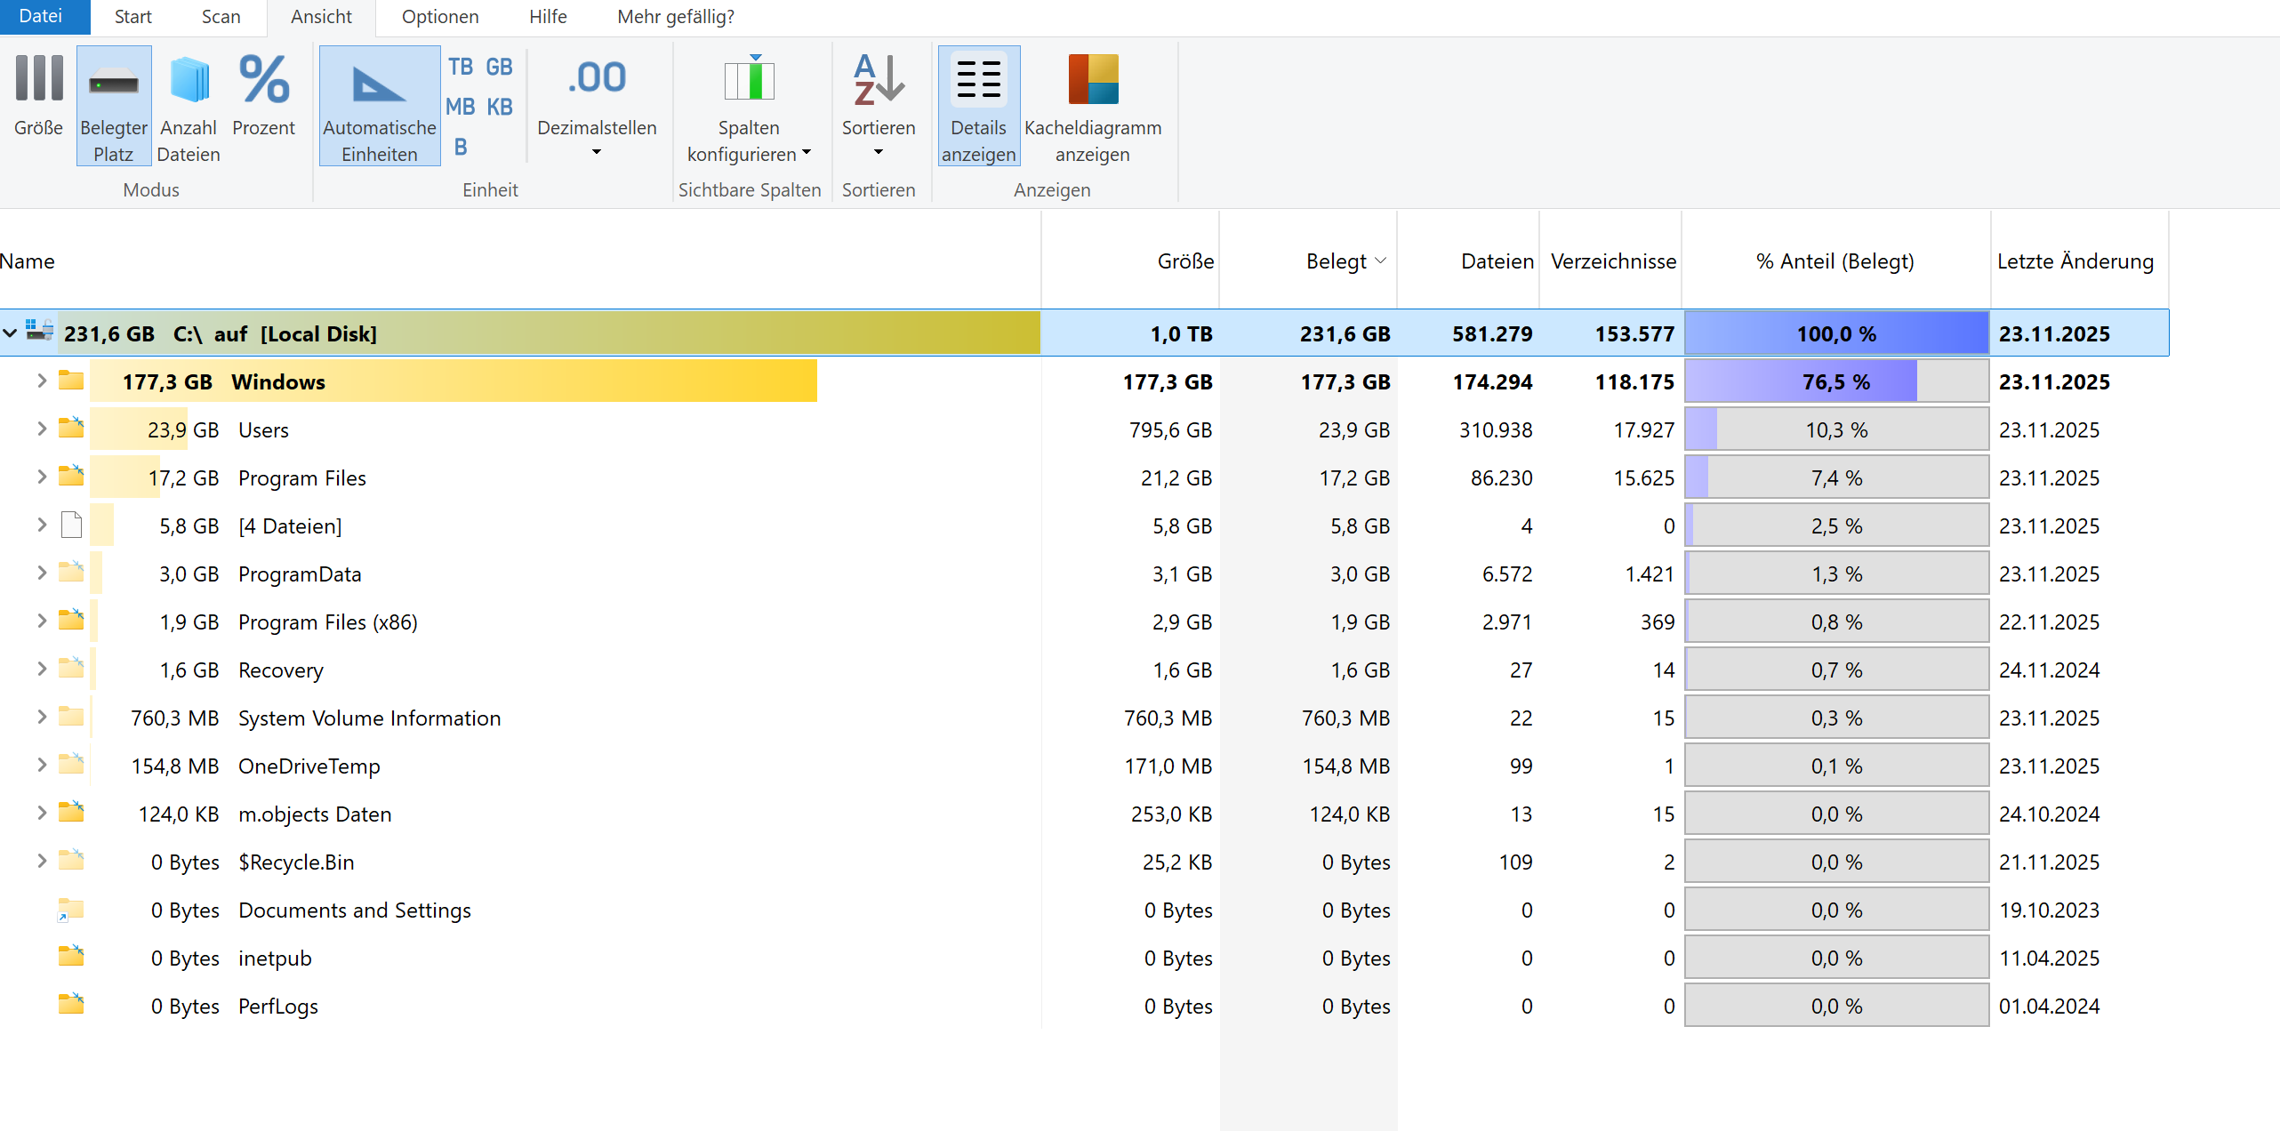
Task: Sort by Belegt column header
Action: (x=1336, y=261)
